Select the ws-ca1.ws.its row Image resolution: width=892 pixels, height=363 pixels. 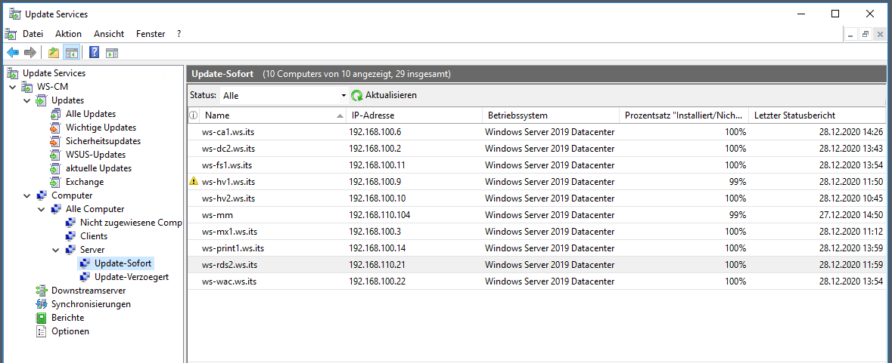click(536, 132)
